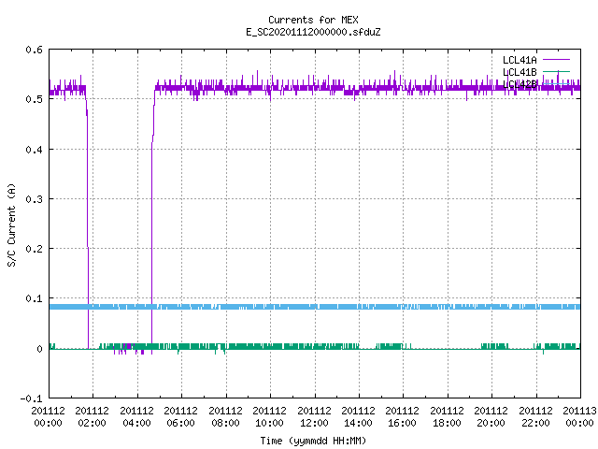598x449 pixels.
Task: Click the 0.2 y-axis tick label
Action: 34,249
